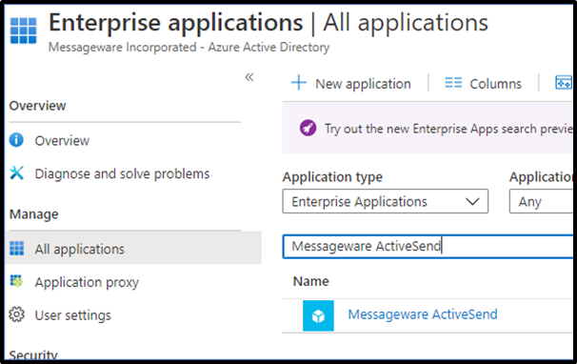Click the Enterprise applications grid icon in header
The image size is (577, 364).
tap(23, 30)
